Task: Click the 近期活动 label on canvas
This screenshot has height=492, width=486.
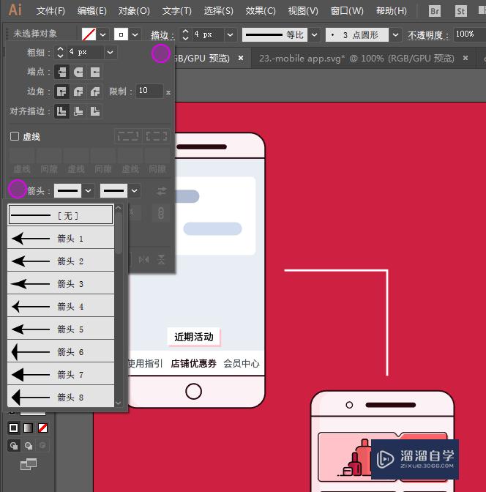Action: click(194, 337)
